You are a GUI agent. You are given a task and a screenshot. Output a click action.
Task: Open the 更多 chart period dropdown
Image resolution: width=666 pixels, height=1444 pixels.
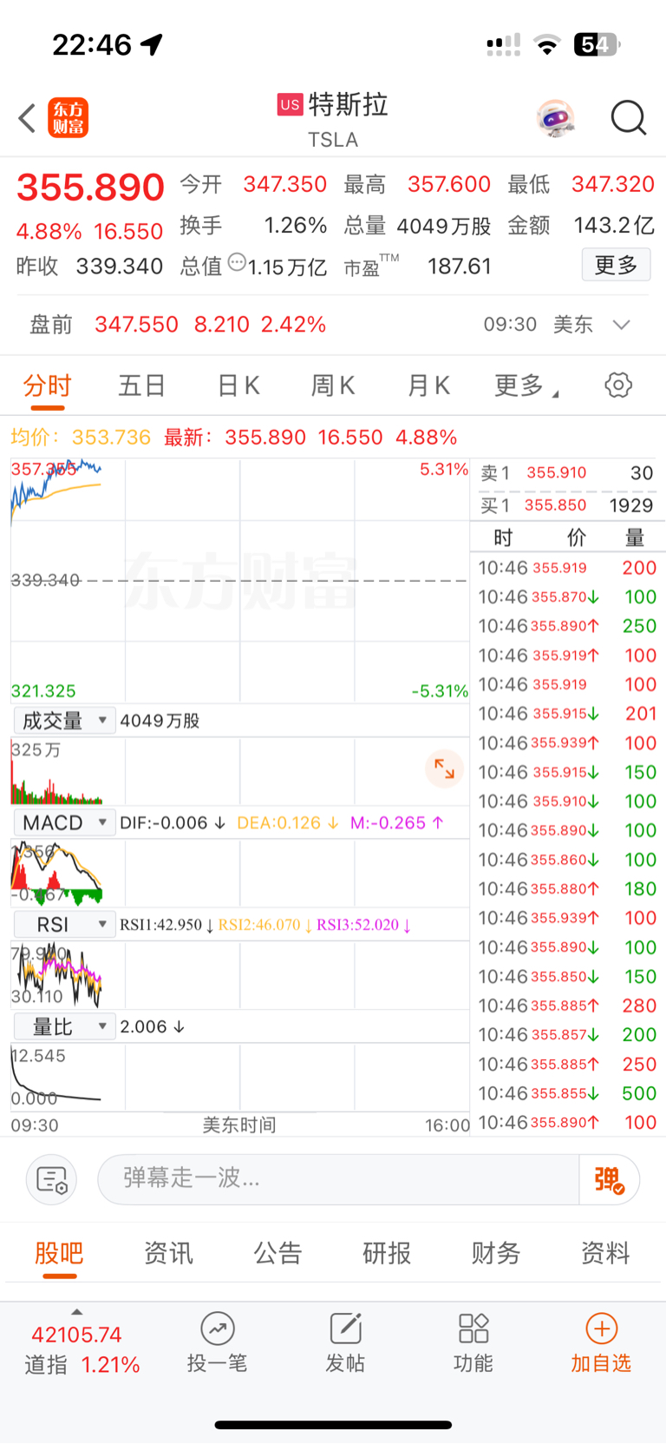pos(526,386)
